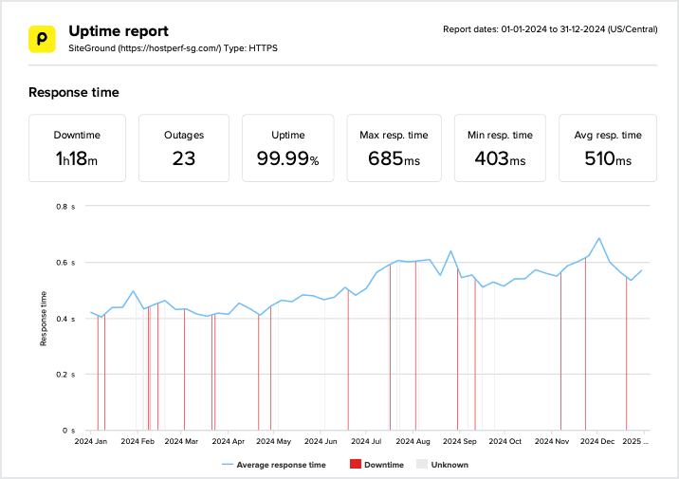Click the '2024 Jul' x-axis label
Viewport: 679px width, 479px height.
tap(366, 441)
